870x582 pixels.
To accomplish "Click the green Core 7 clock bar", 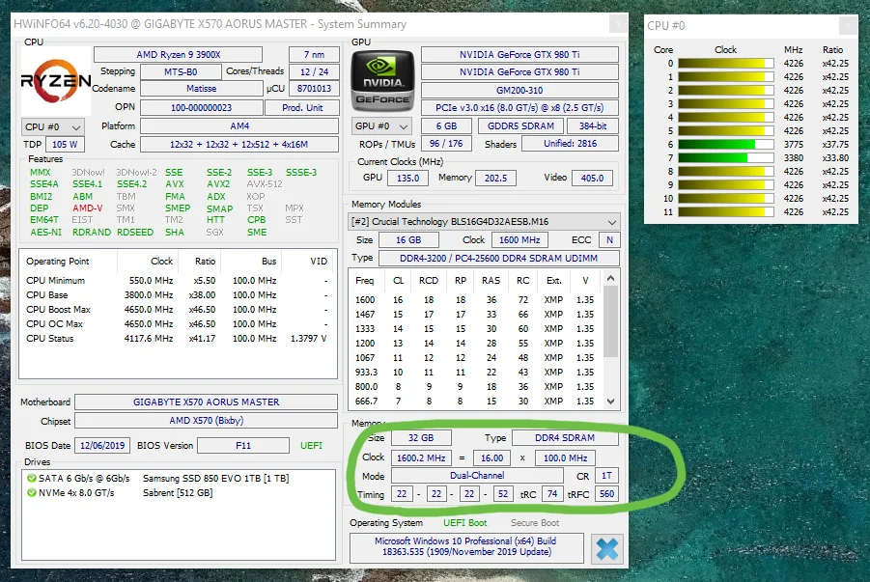I will (x=726, y=158).
